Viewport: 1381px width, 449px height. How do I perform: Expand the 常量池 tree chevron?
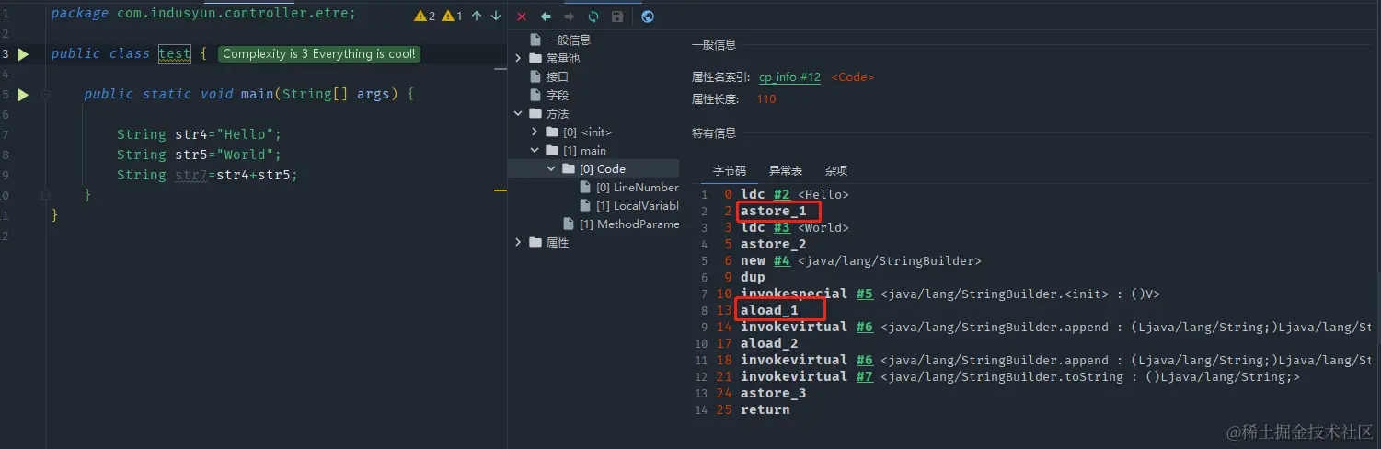pyautogui.click(x=519, y=59)
